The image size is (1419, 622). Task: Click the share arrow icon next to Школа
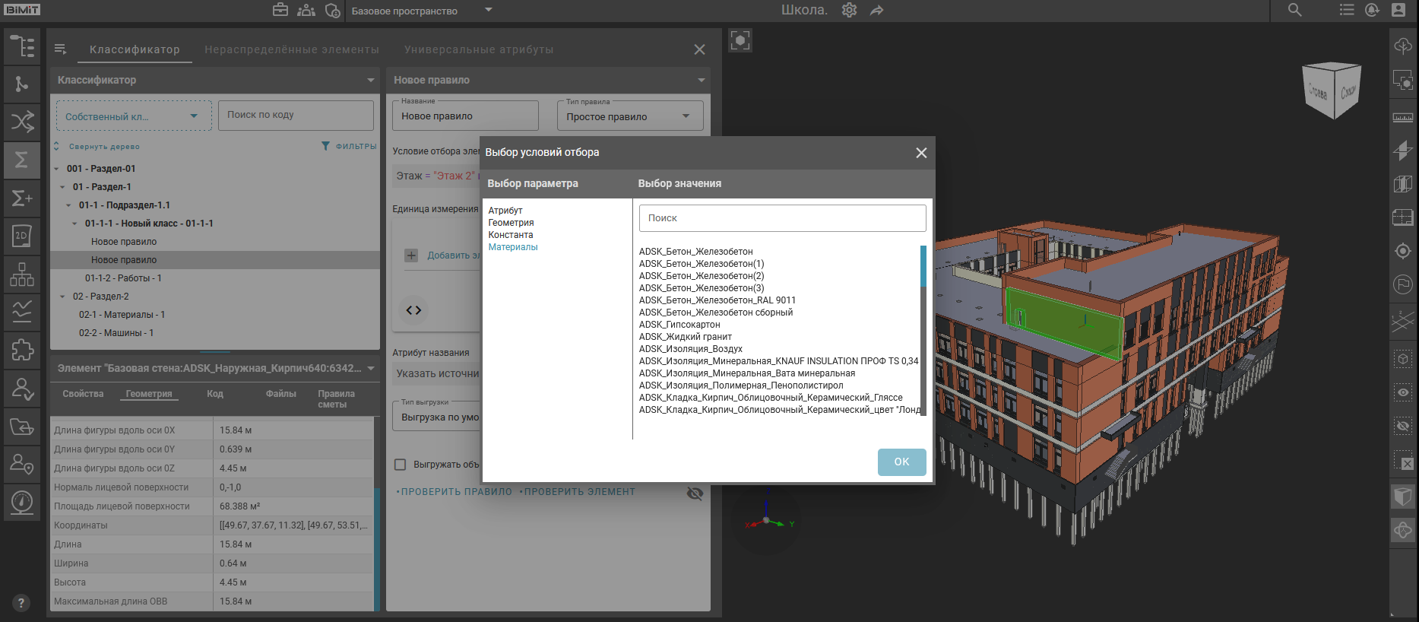coord(876,11)
